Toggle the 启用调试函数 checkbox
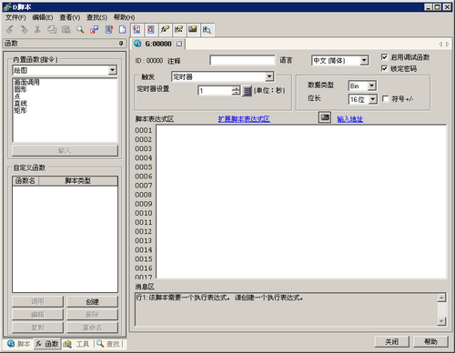This screenshot has width=455, height=353. (384, 57)
